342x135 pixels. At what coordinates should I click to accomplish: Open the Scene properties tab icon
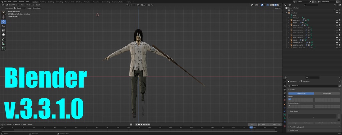point(285,96)
